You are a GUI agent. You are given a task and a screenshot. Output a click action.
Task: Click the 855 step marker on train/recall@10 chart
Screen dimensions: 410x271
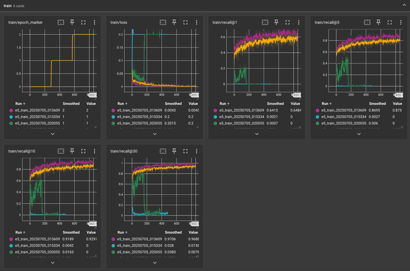[x=92, y=224]
